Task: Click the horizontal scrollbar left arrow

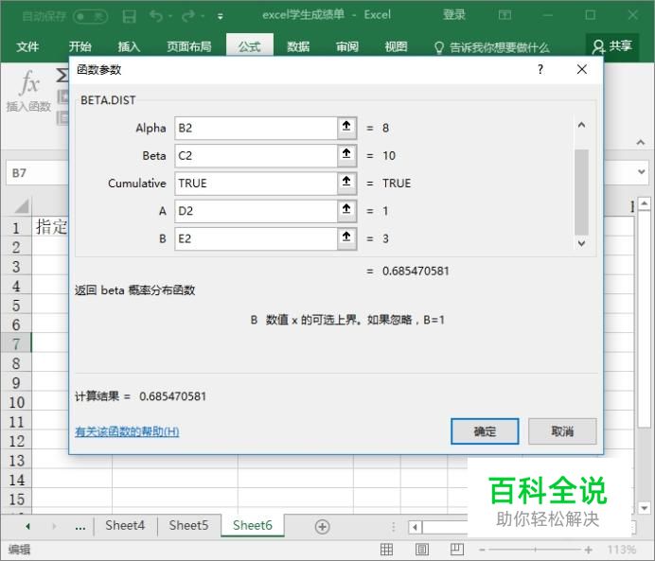Action: tap(415, 527)
